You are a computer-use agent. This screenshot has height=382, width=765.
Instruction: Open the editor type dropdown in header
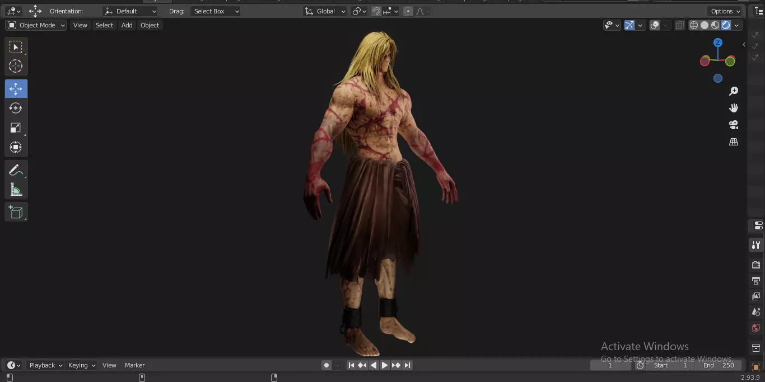pos(13,11)
